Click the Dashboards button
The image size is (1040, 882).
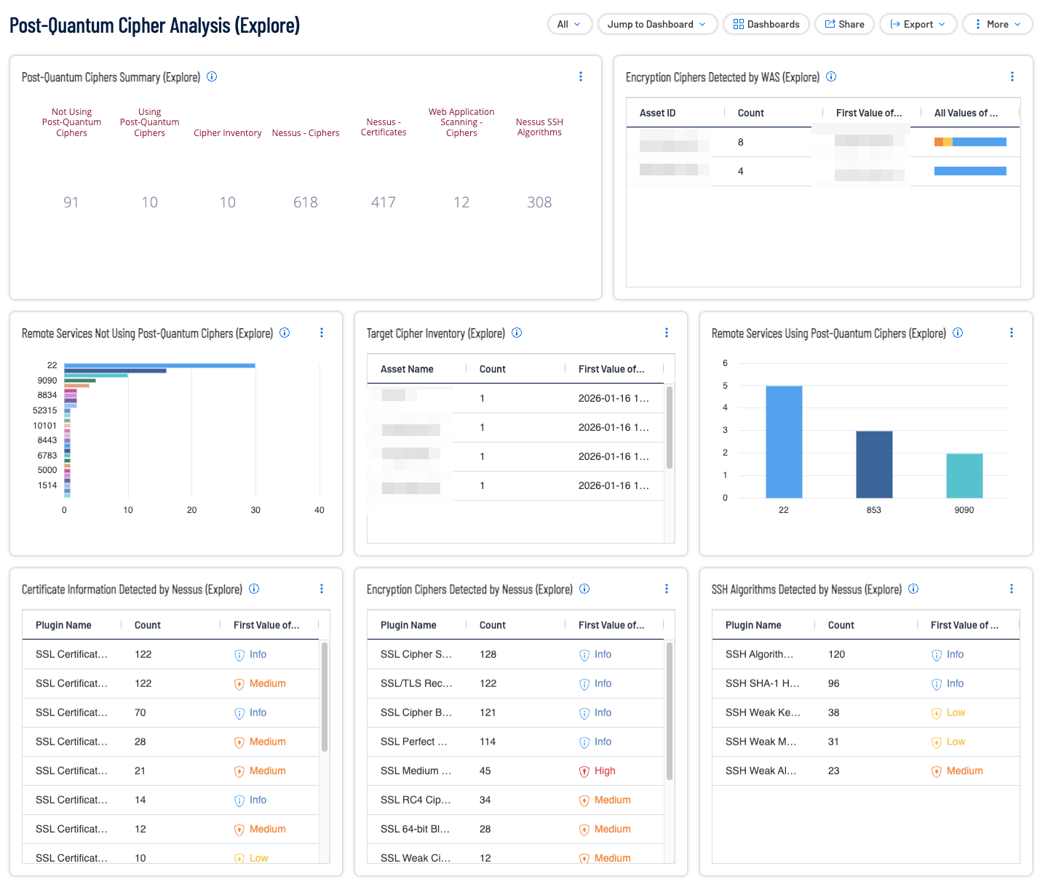tap(766, 24)
